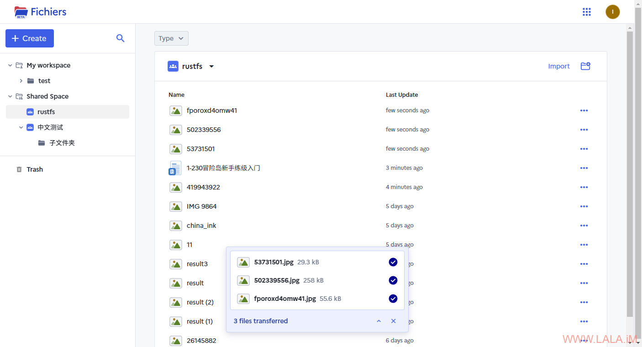642x347 pixels.
Task: Open the Type filter dropdown
Action: (171, 38)
